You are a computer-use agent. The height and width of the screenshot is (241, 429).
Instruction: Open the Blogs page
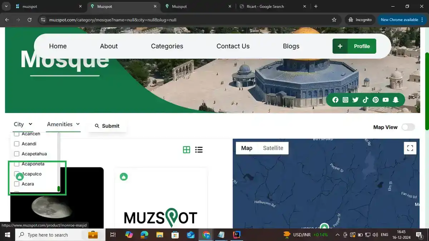[x=291, y=46]
